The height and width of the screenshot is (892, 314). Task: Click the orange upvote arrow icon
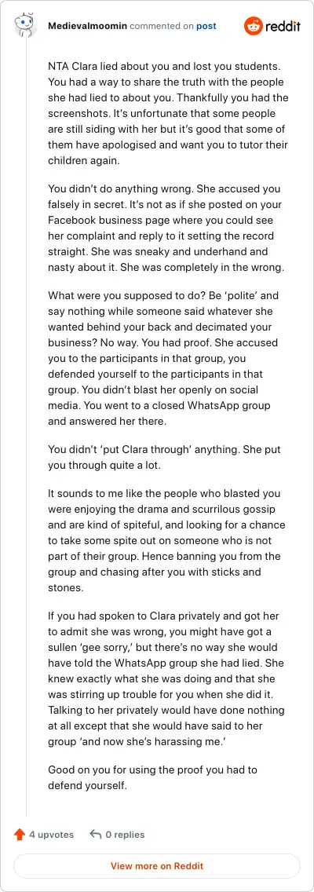(20, 835)
